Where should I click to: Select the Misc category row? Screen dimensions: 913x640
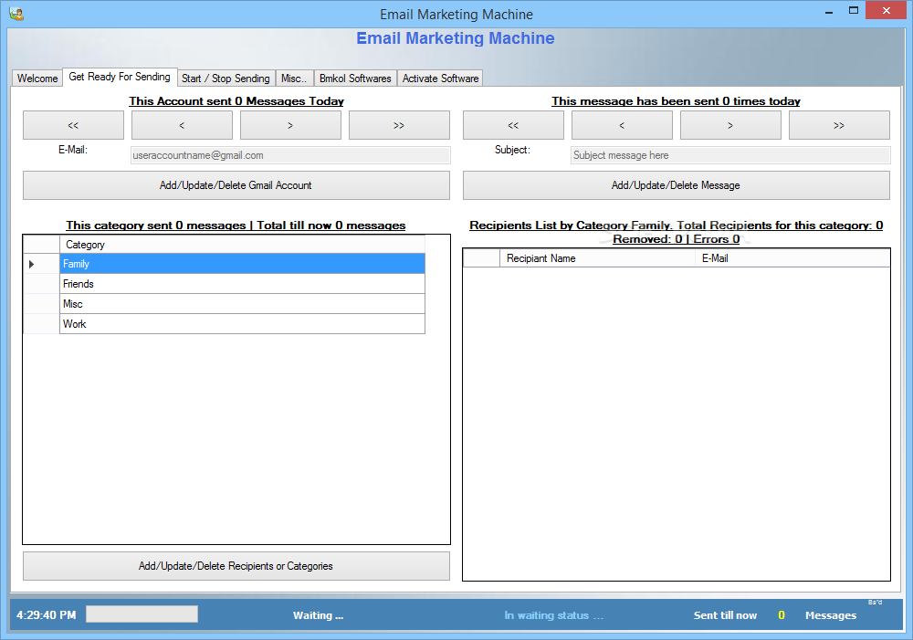(x=242, y=304)
